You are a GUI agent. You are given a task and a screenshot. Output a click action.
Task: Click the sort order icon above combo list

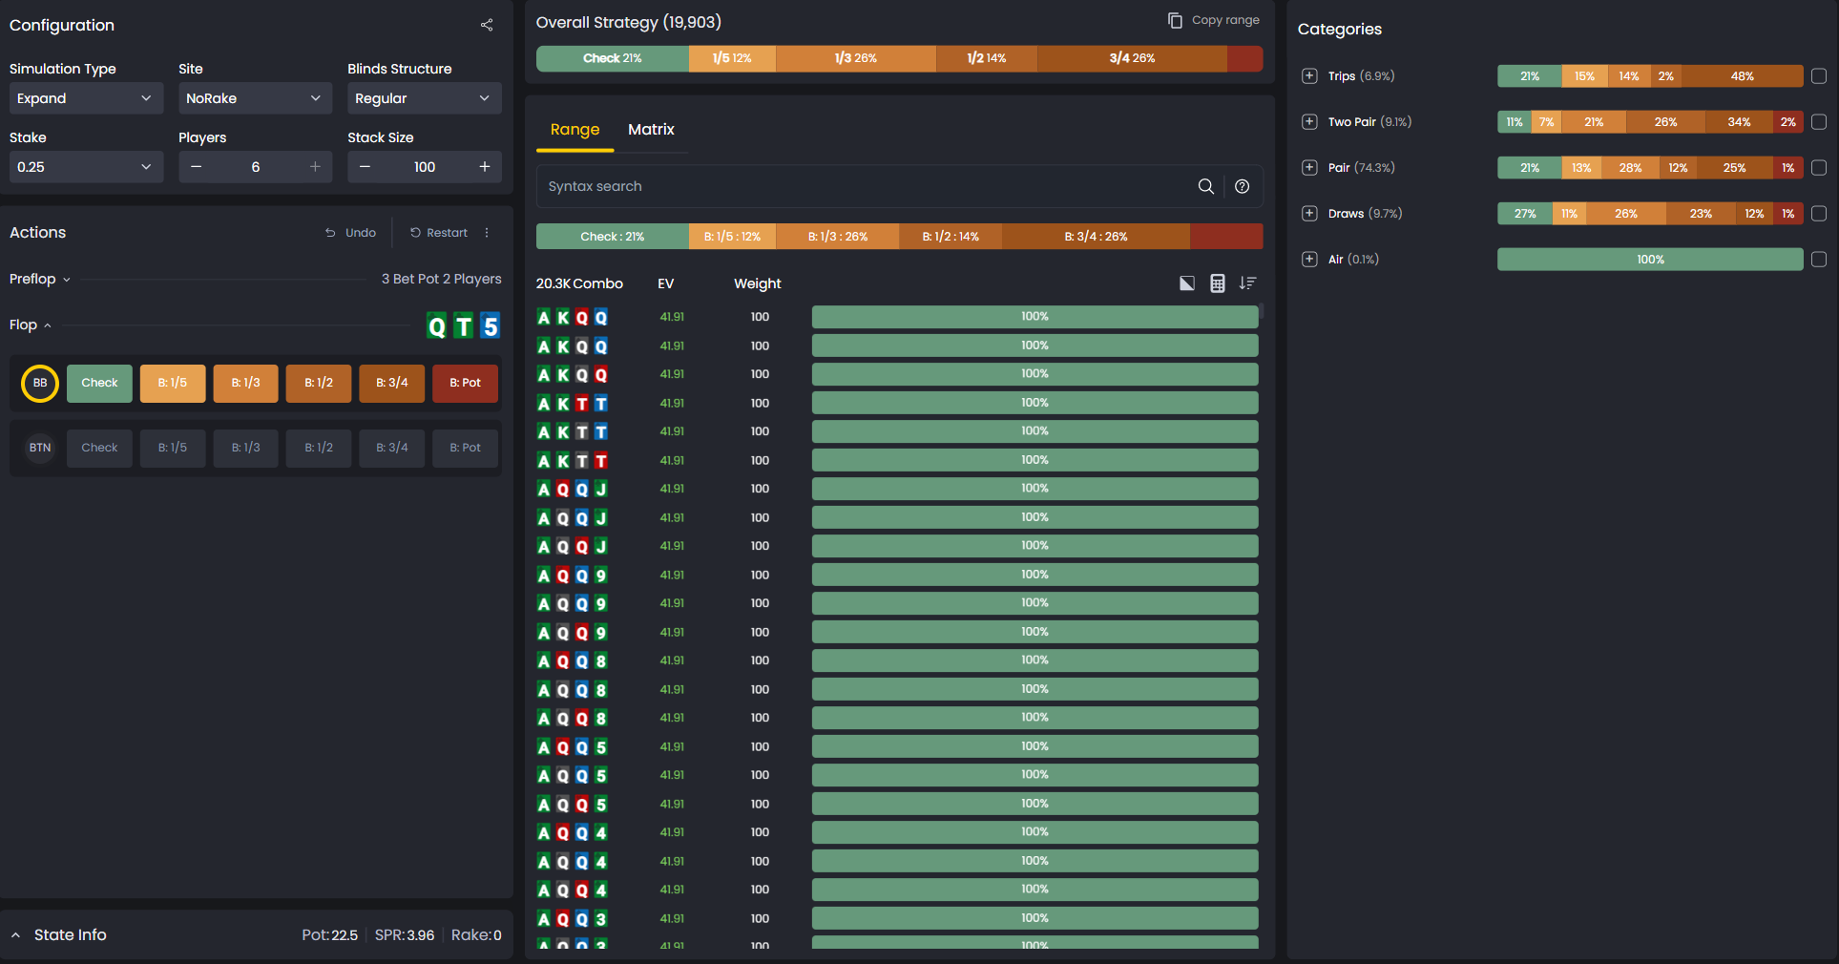pyautogui.click(x=1247, y=283)
